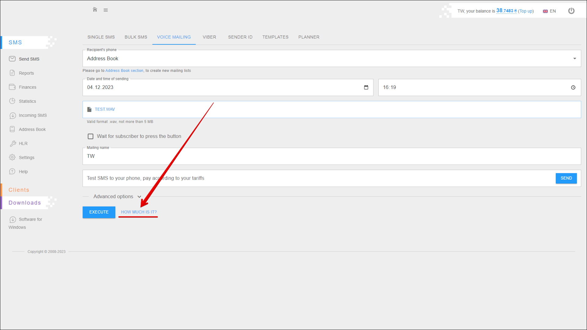587x330 pixels.
Task: Open Statistics pie chart item
Action: click(x=27, y=101)
